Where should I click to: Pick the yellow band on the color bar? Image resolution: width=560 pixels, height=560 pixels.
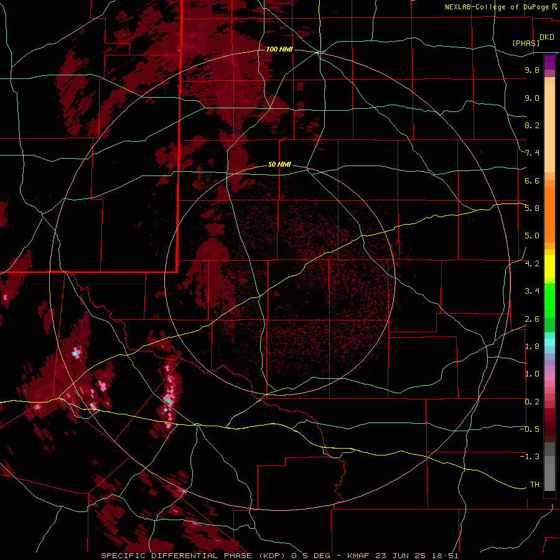pyautogui.click(x=549, y=266)
